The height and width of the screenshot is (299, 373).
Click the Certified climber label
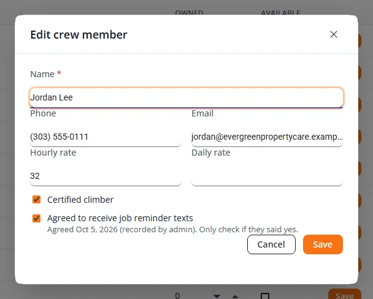pos(80,200)
